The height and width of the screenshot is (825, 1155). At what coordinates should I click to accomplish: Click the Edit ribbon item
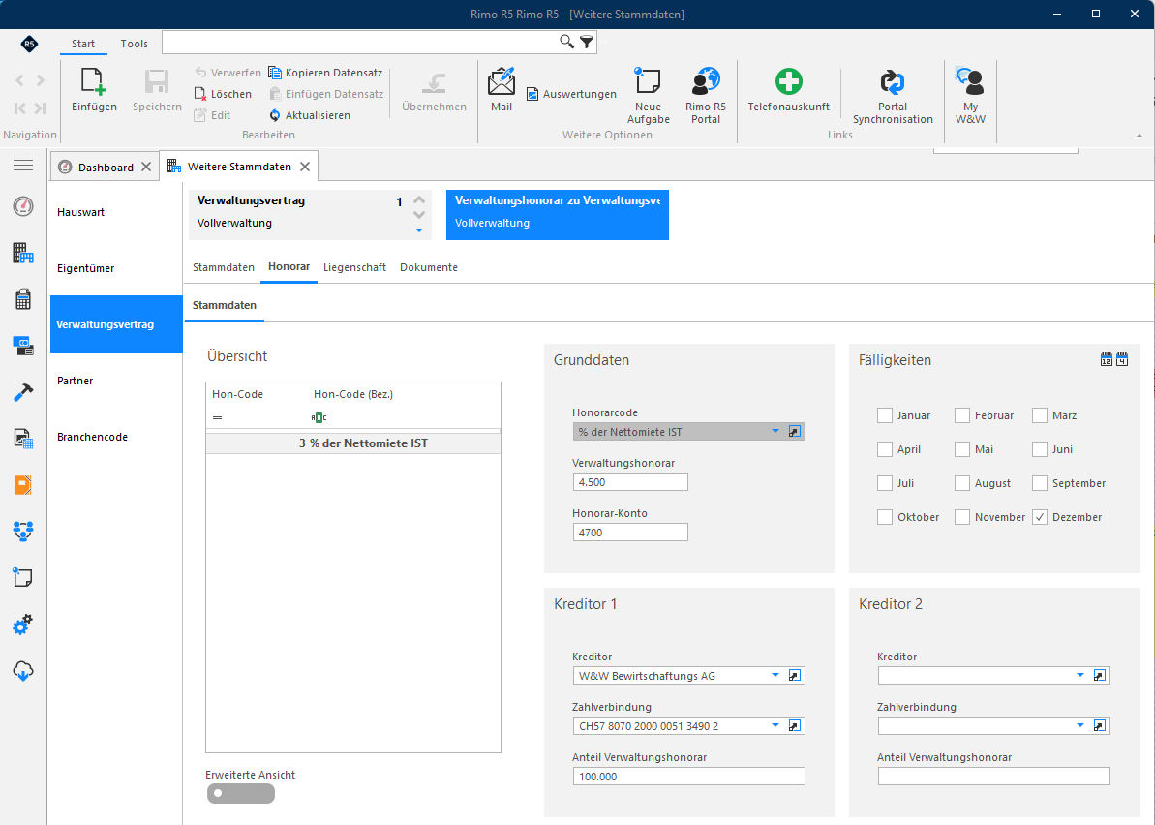pos(212,115)
